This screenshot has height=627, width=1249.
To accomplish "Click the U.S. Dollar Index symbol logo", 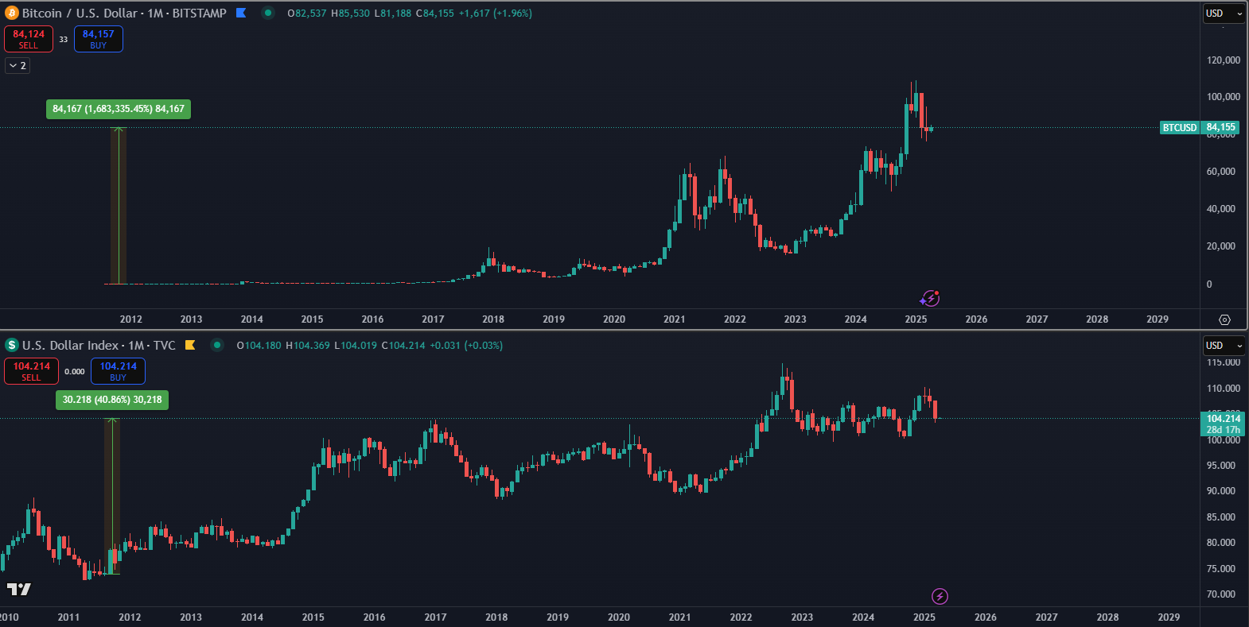I will [x=12, y=345].
